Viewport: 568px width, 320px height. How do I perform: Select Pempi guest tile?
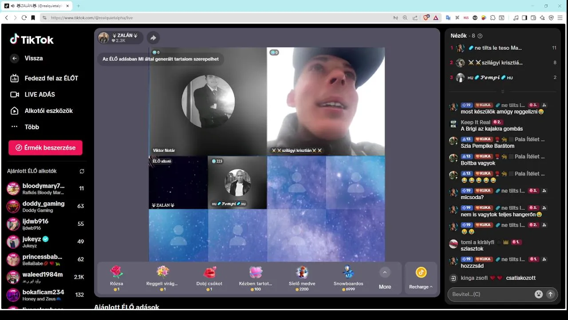coord(237,183)
